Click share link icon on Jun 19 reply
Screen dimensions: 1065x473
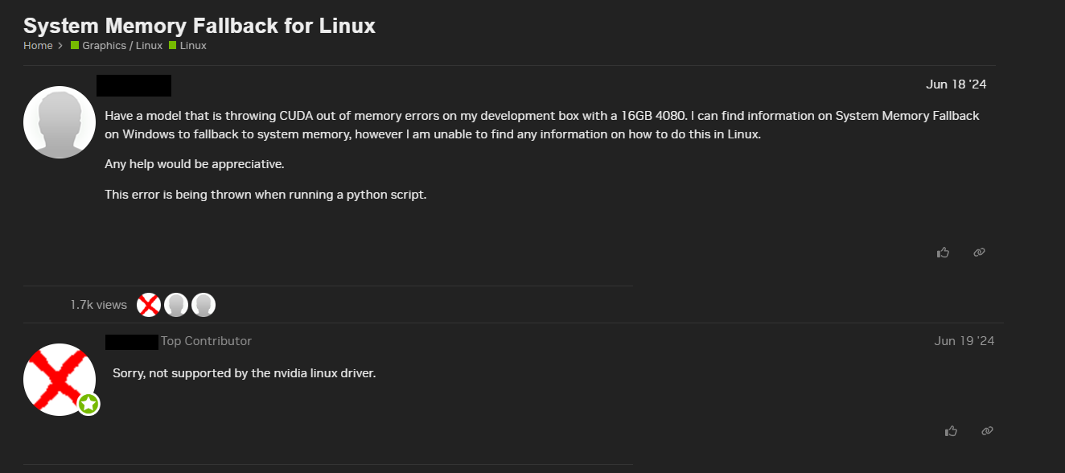pyautogui.click(x=987, y=431)
